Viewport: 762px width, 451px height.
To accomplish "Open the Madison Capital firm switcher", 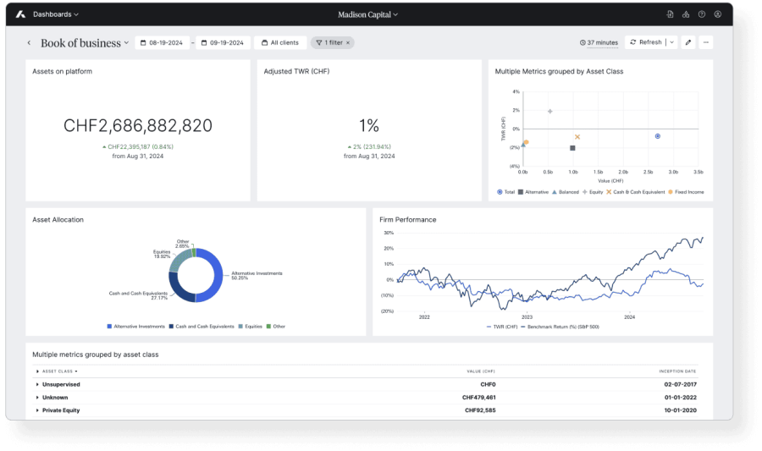I will (x=367, y=14).
